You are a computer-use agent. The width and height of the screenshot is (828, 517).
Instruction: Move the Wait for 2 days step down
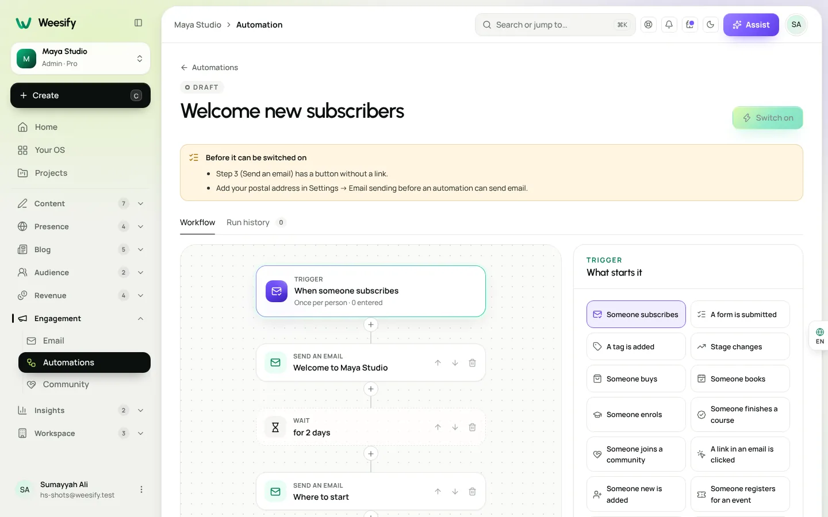pyautogui.click(x=455, y=427)
